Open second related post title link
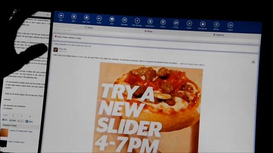 pyautogui.click(x=17, y=142)
